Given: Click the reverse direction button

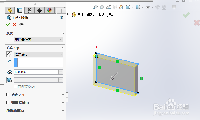Looking at the screenshot, I should [9, 54].
